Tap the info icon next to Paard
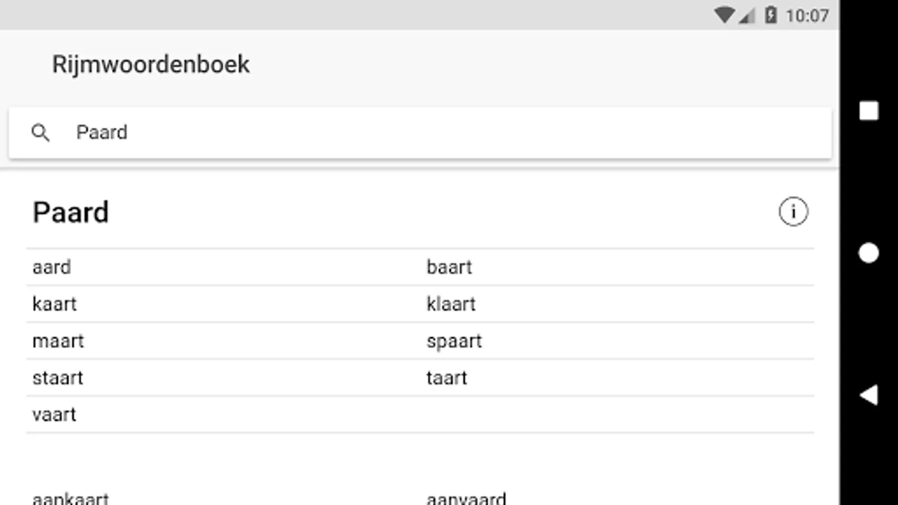 pyautogui.click(x=793, y=212)
